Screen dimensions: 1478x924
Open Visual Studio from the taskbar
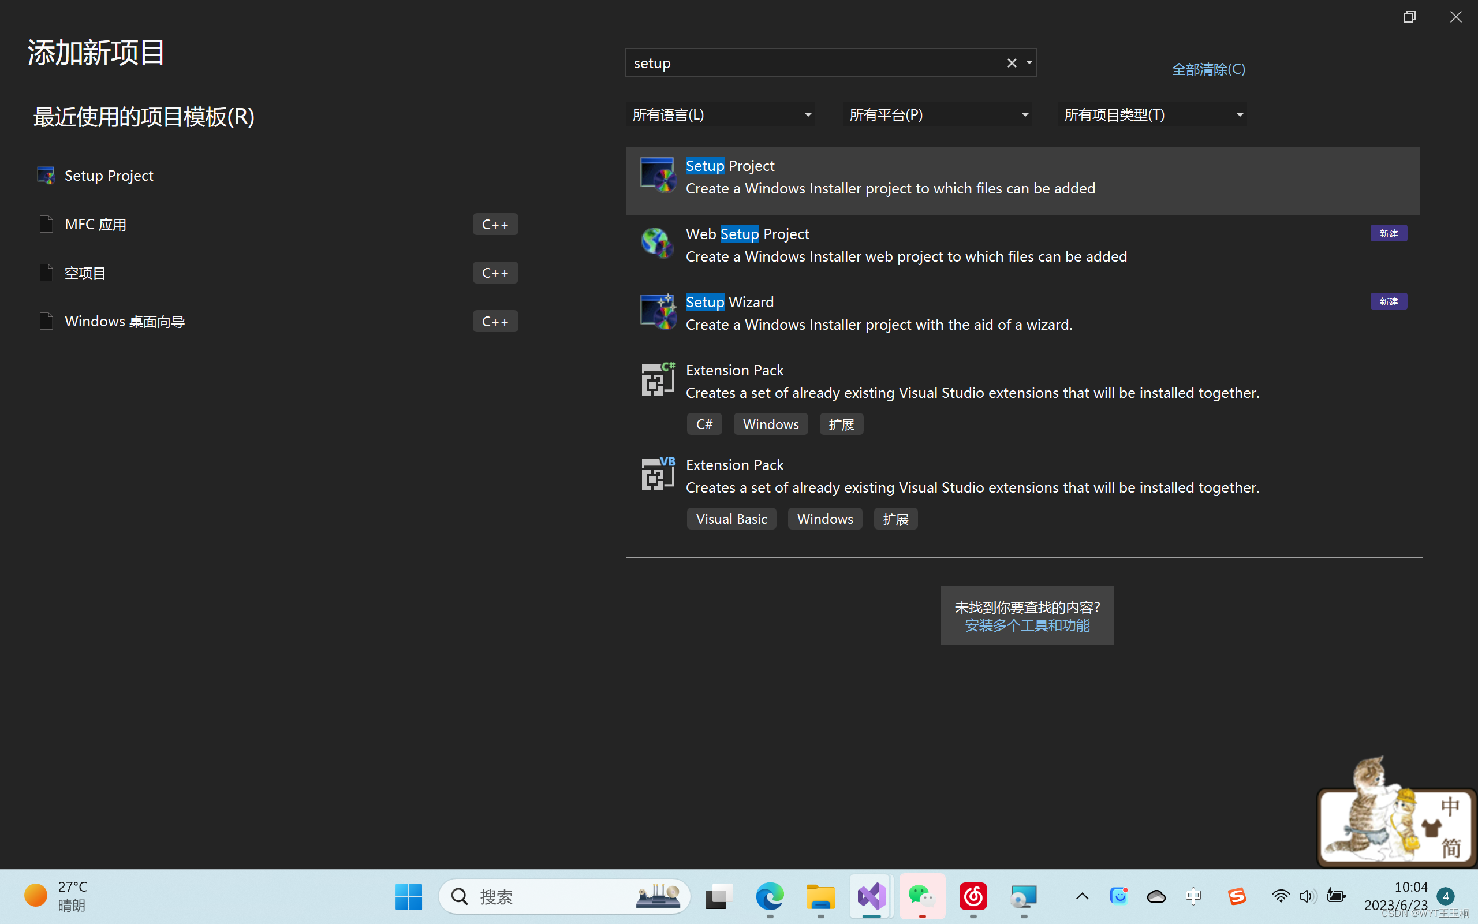pyautogui.click(x=869, y=896)
